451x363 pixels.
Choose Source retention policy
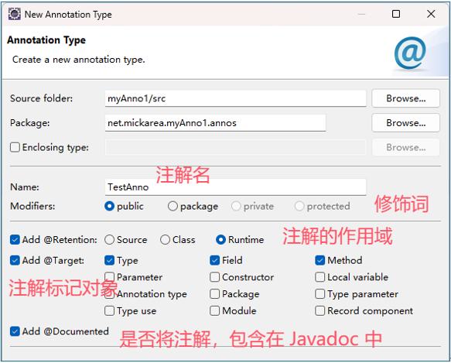pyautogui.click(x=110, y=240)
